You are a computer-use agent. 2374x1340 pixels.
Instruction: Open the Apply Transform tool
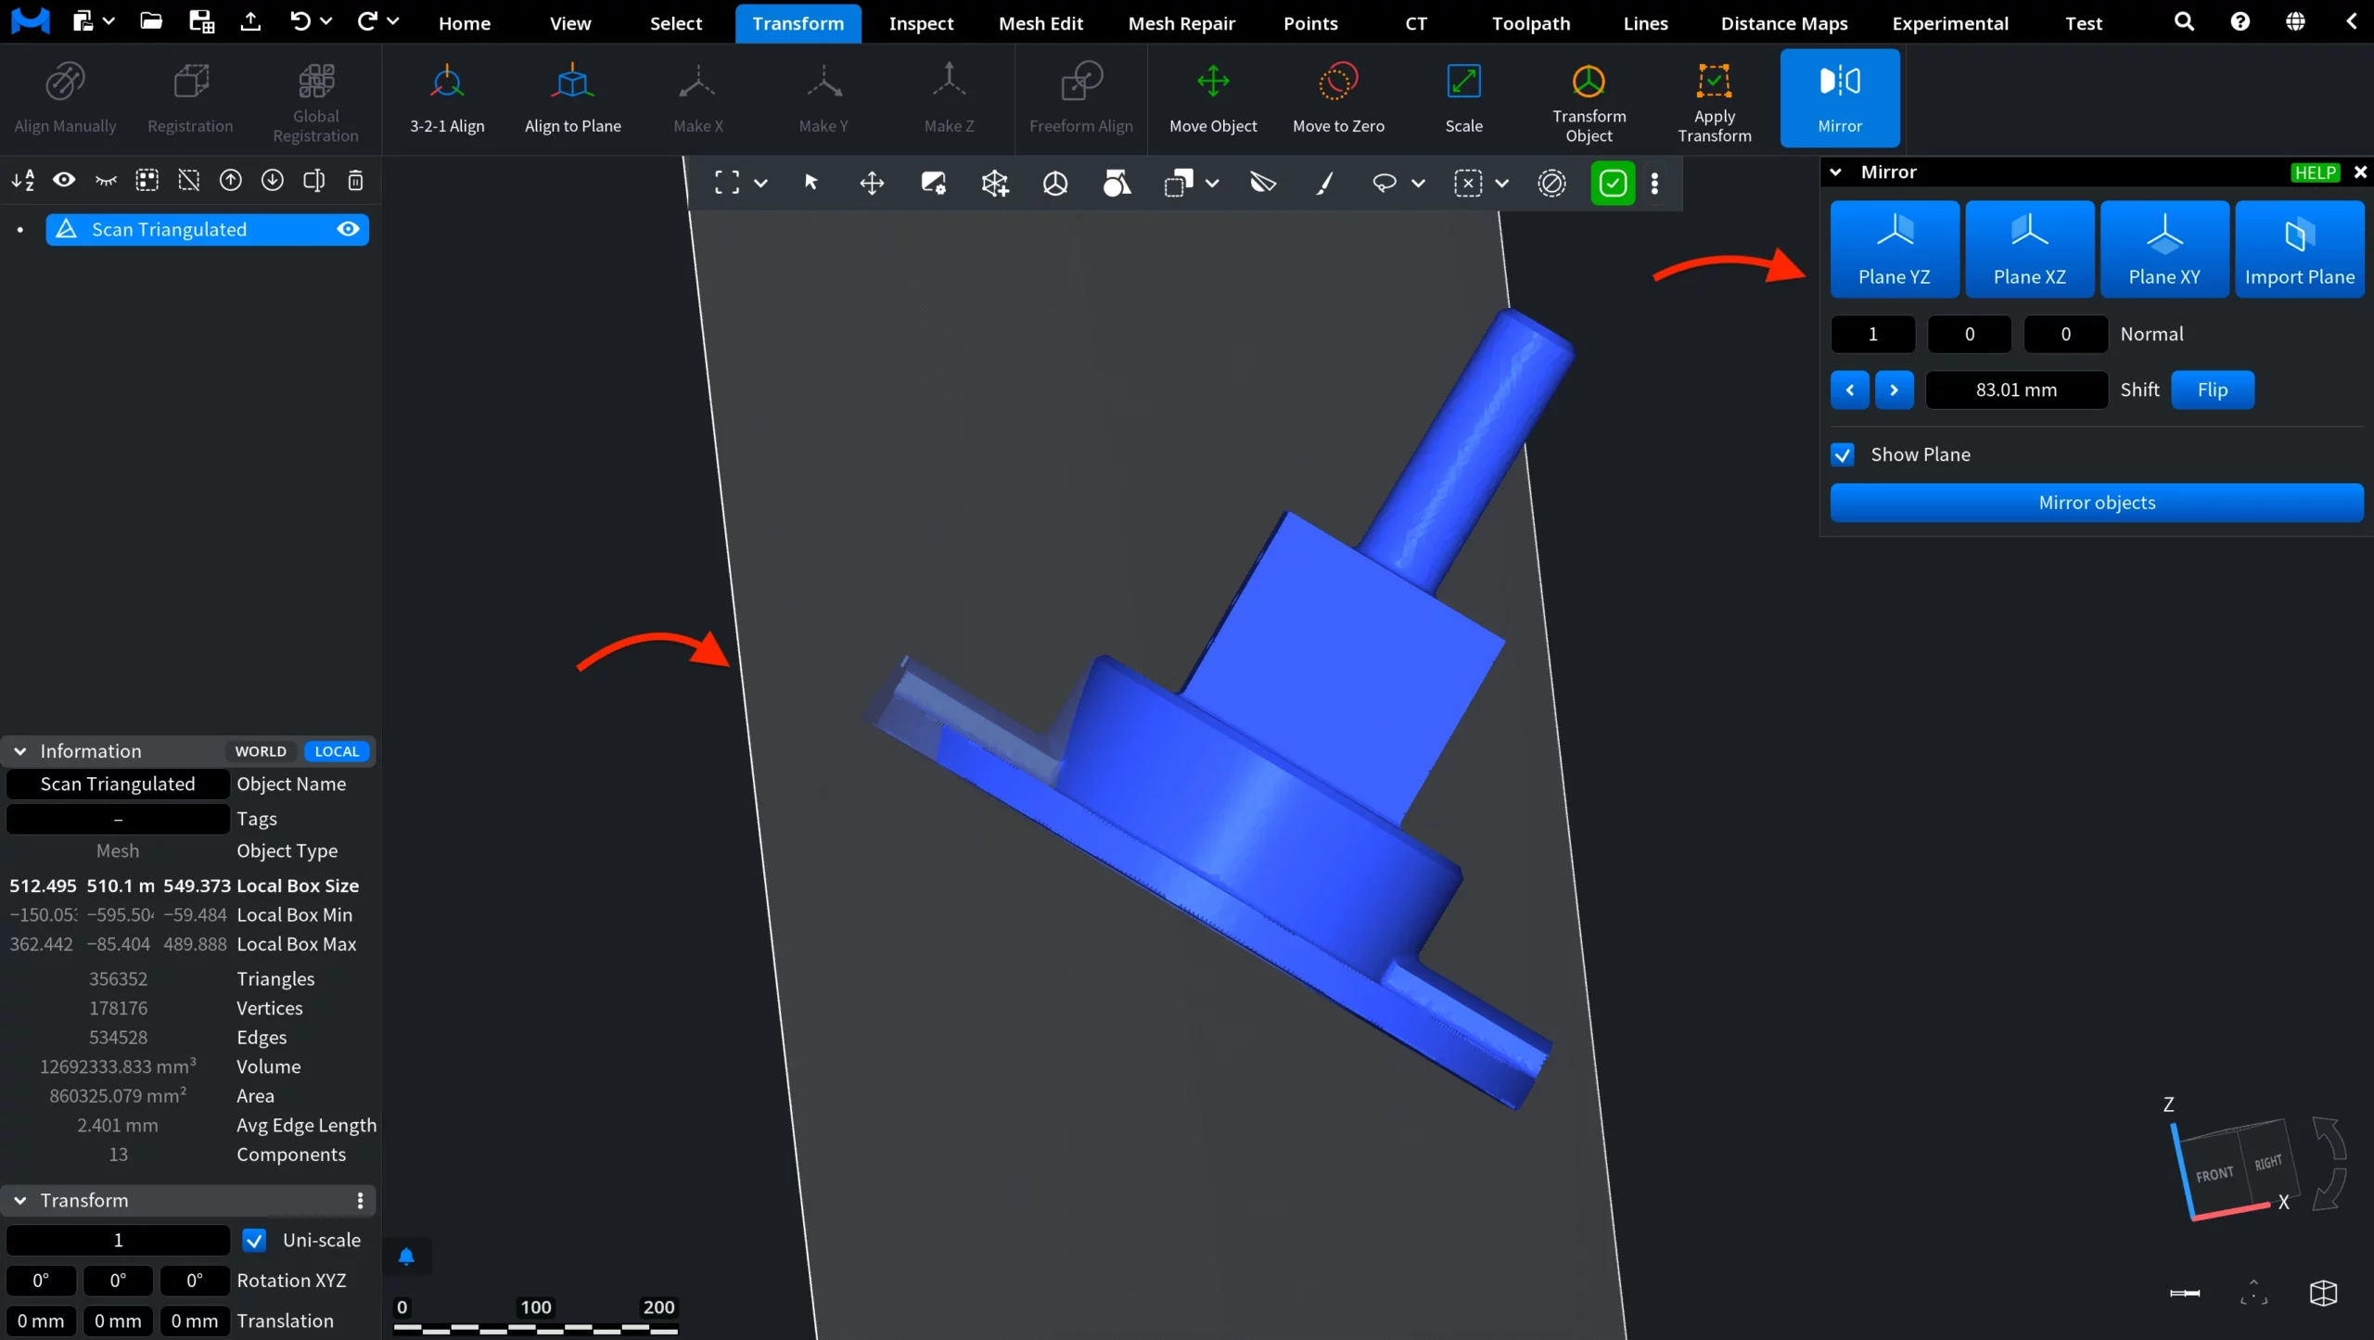coord(1714,98)
